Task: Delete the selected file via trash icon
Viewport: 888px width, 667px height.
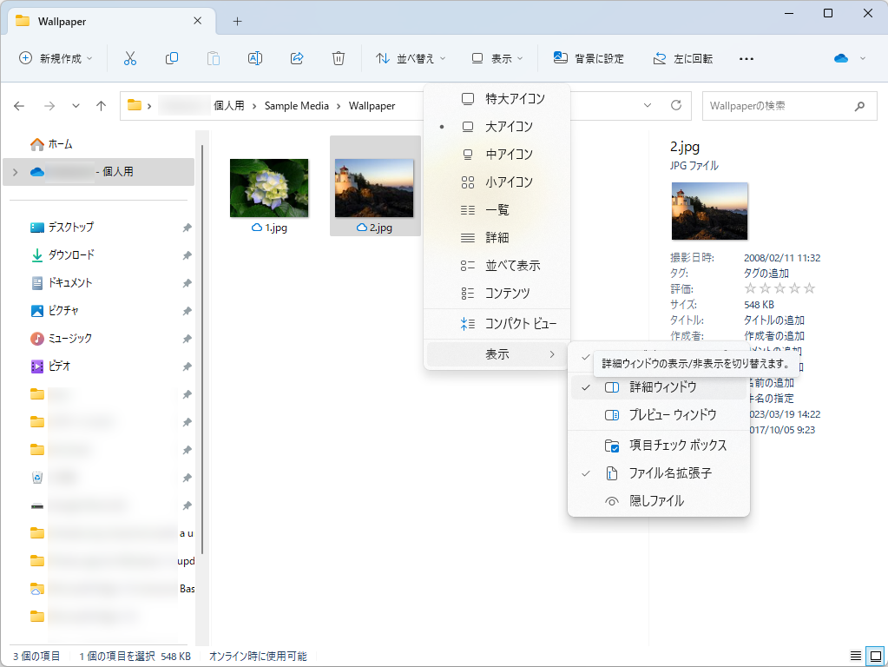Action: tap(338, 58)
